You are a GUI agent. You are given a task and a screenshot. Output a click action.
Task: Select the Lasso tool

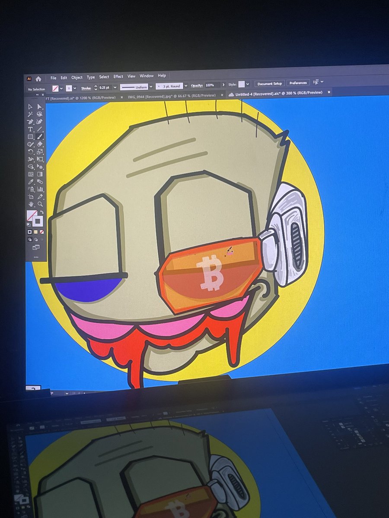[40, 114]
